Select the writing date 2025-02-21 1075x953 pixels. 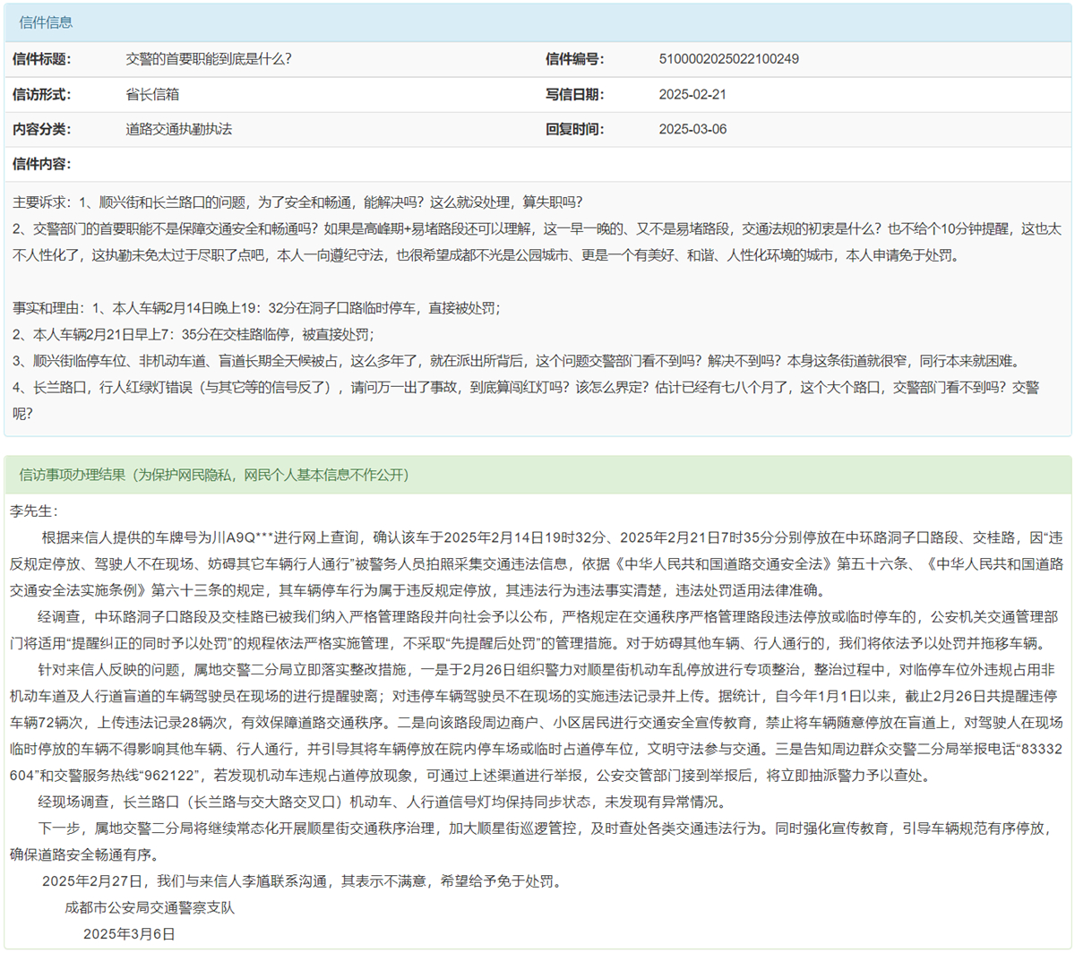692,94
